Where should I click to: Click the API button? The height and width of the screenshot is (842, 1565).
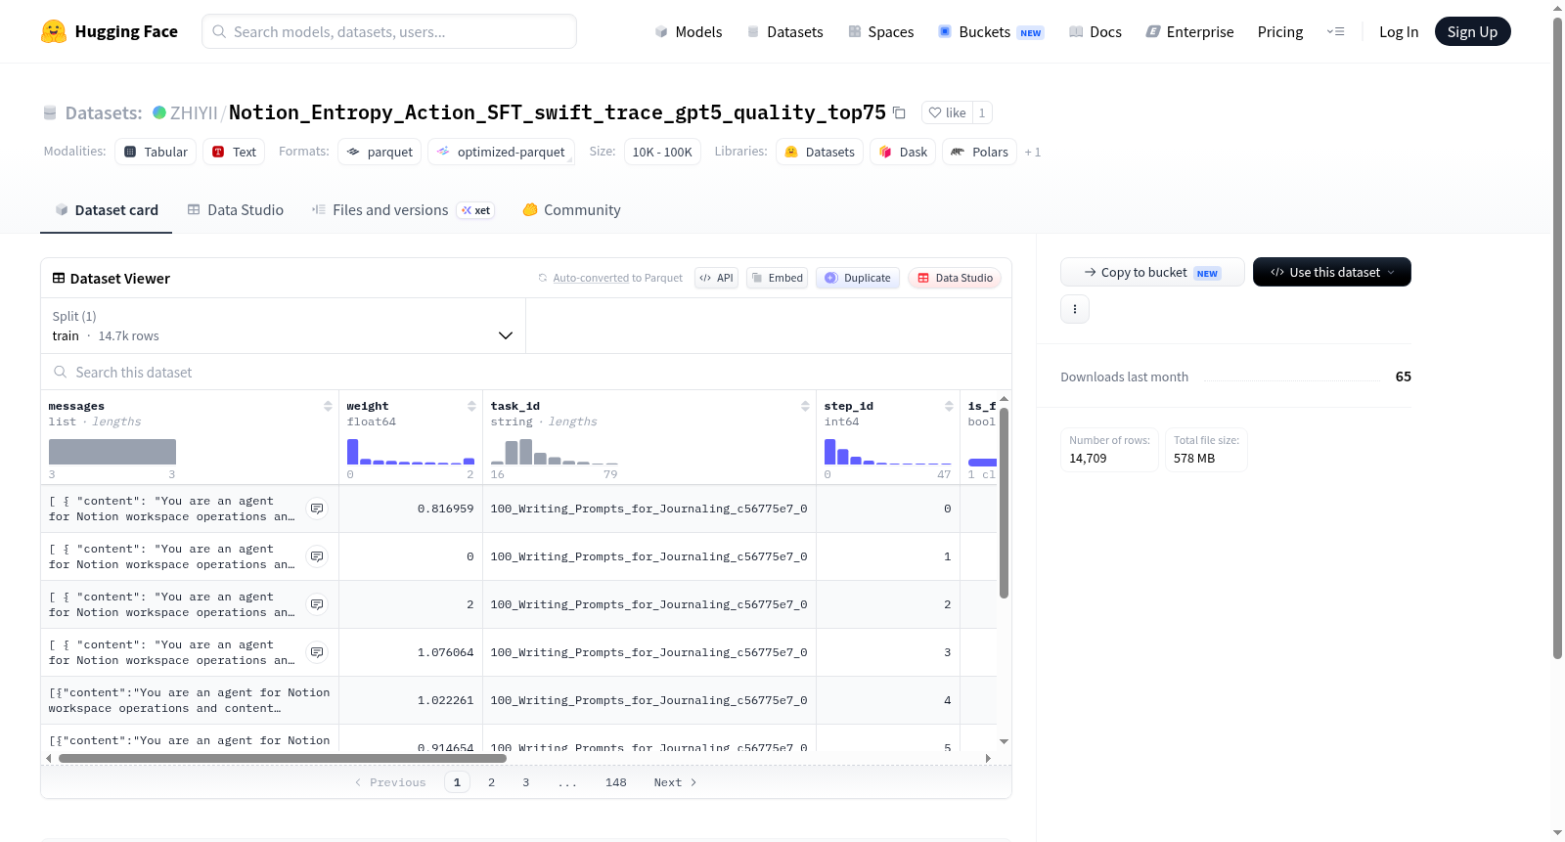click(716, 278)
